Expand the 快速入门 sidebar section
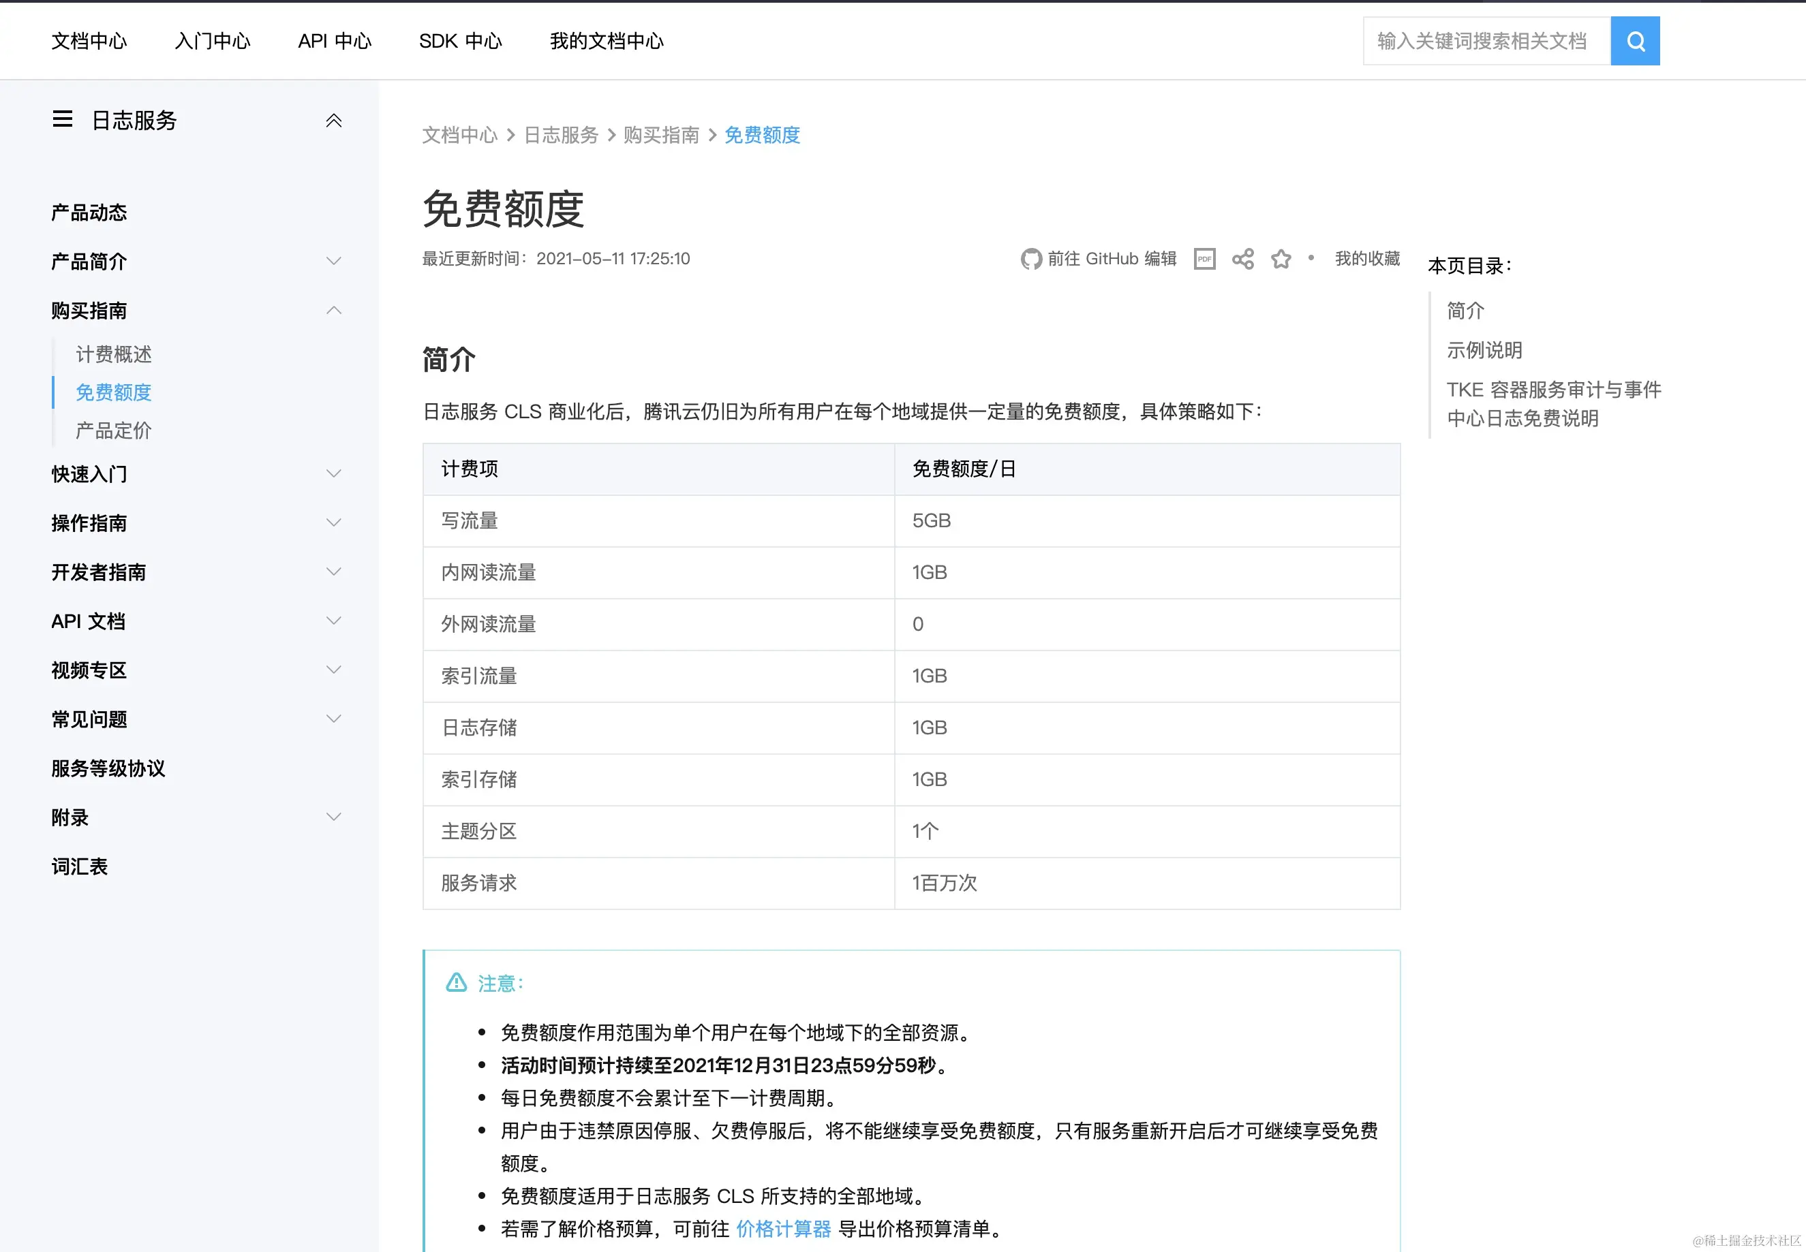The image size is (1806, 1252). [x=333, y=474]
